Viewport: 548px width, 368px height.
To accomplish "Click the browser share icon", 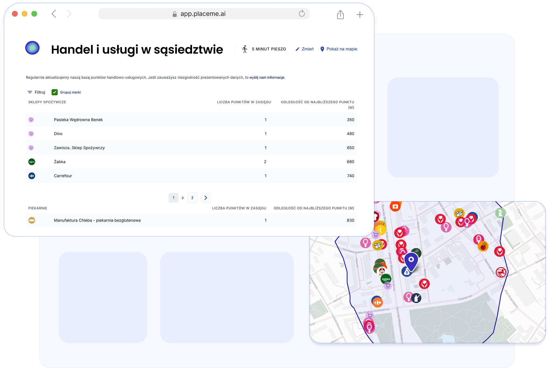I will (x=340, y=14).
